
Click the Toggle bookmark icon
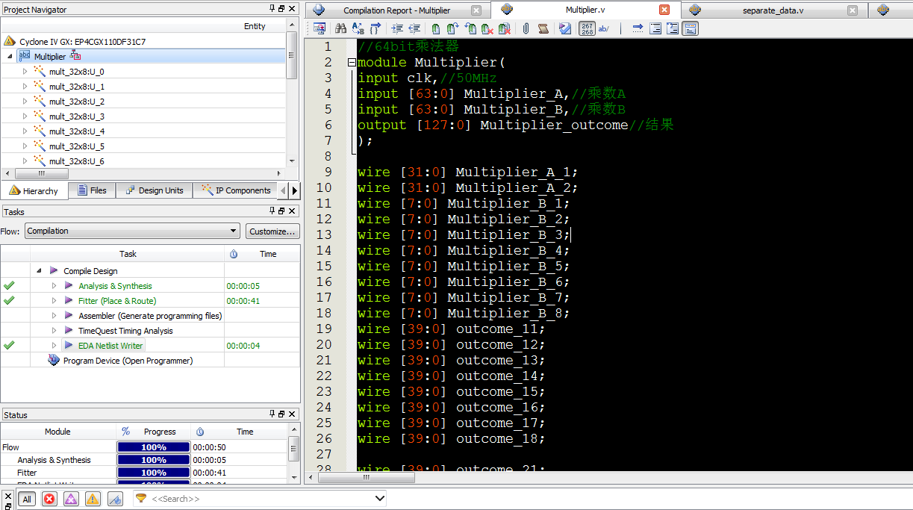tap(436, 28)
